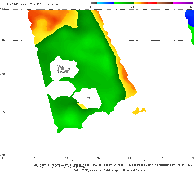Click the small Heard Island outline
This screenshot has height=172, width=196.
tap(89, 98)
